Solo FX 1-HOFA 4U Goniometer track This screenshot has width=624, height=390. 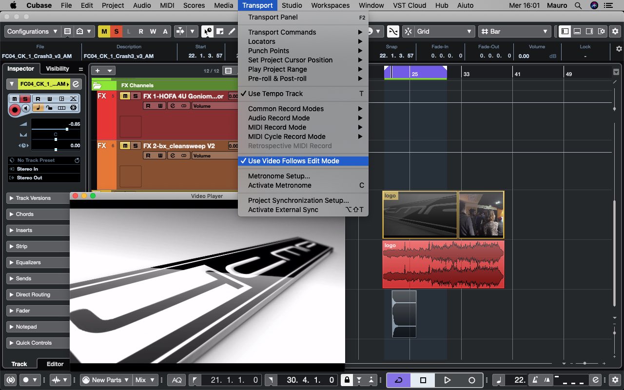point(135,96)
